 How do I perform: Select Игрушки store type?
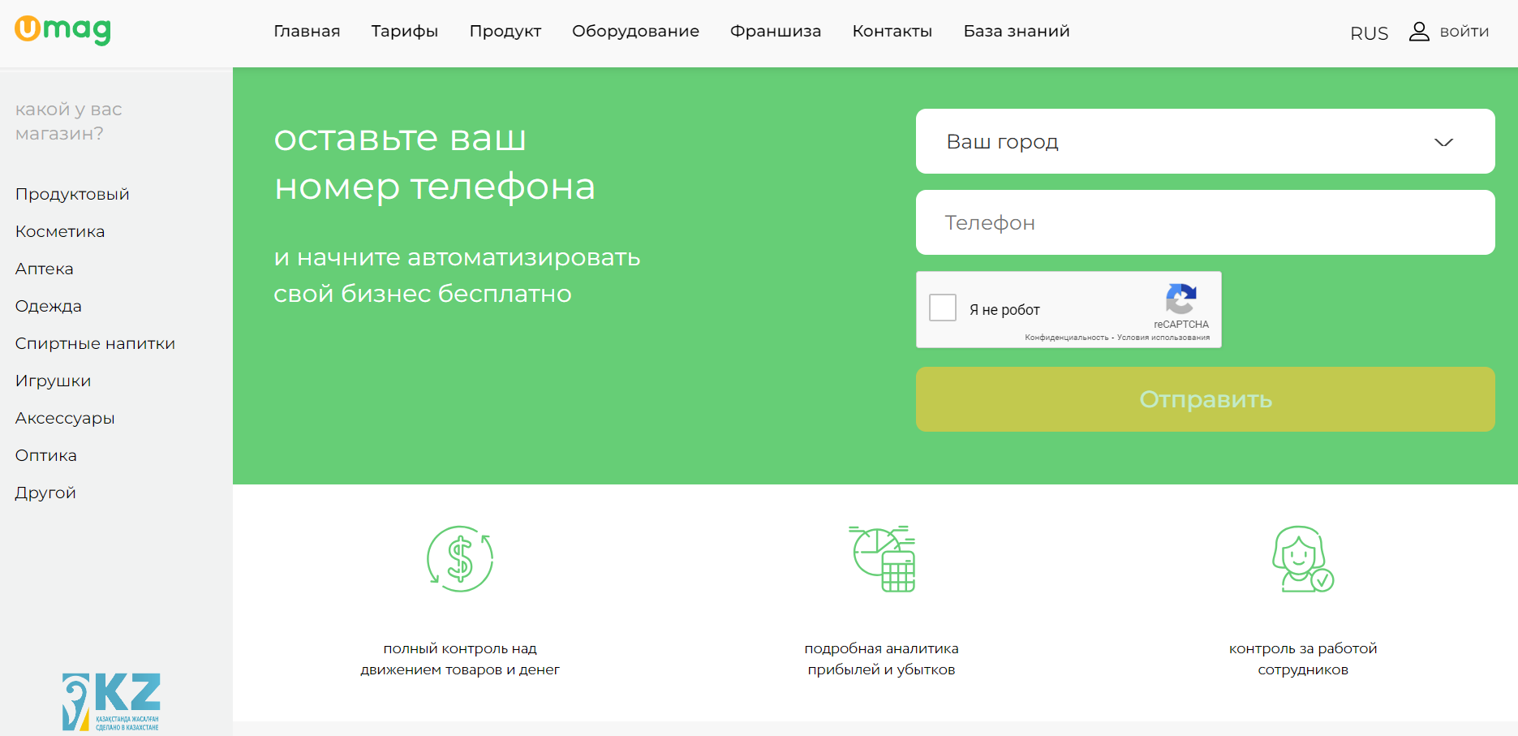click(53, 381)
